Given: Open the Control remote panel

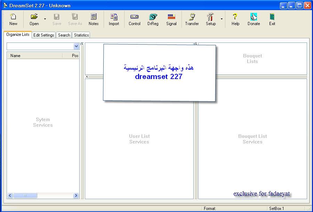Looking at the screenshot, I should (x=134, y=19).
